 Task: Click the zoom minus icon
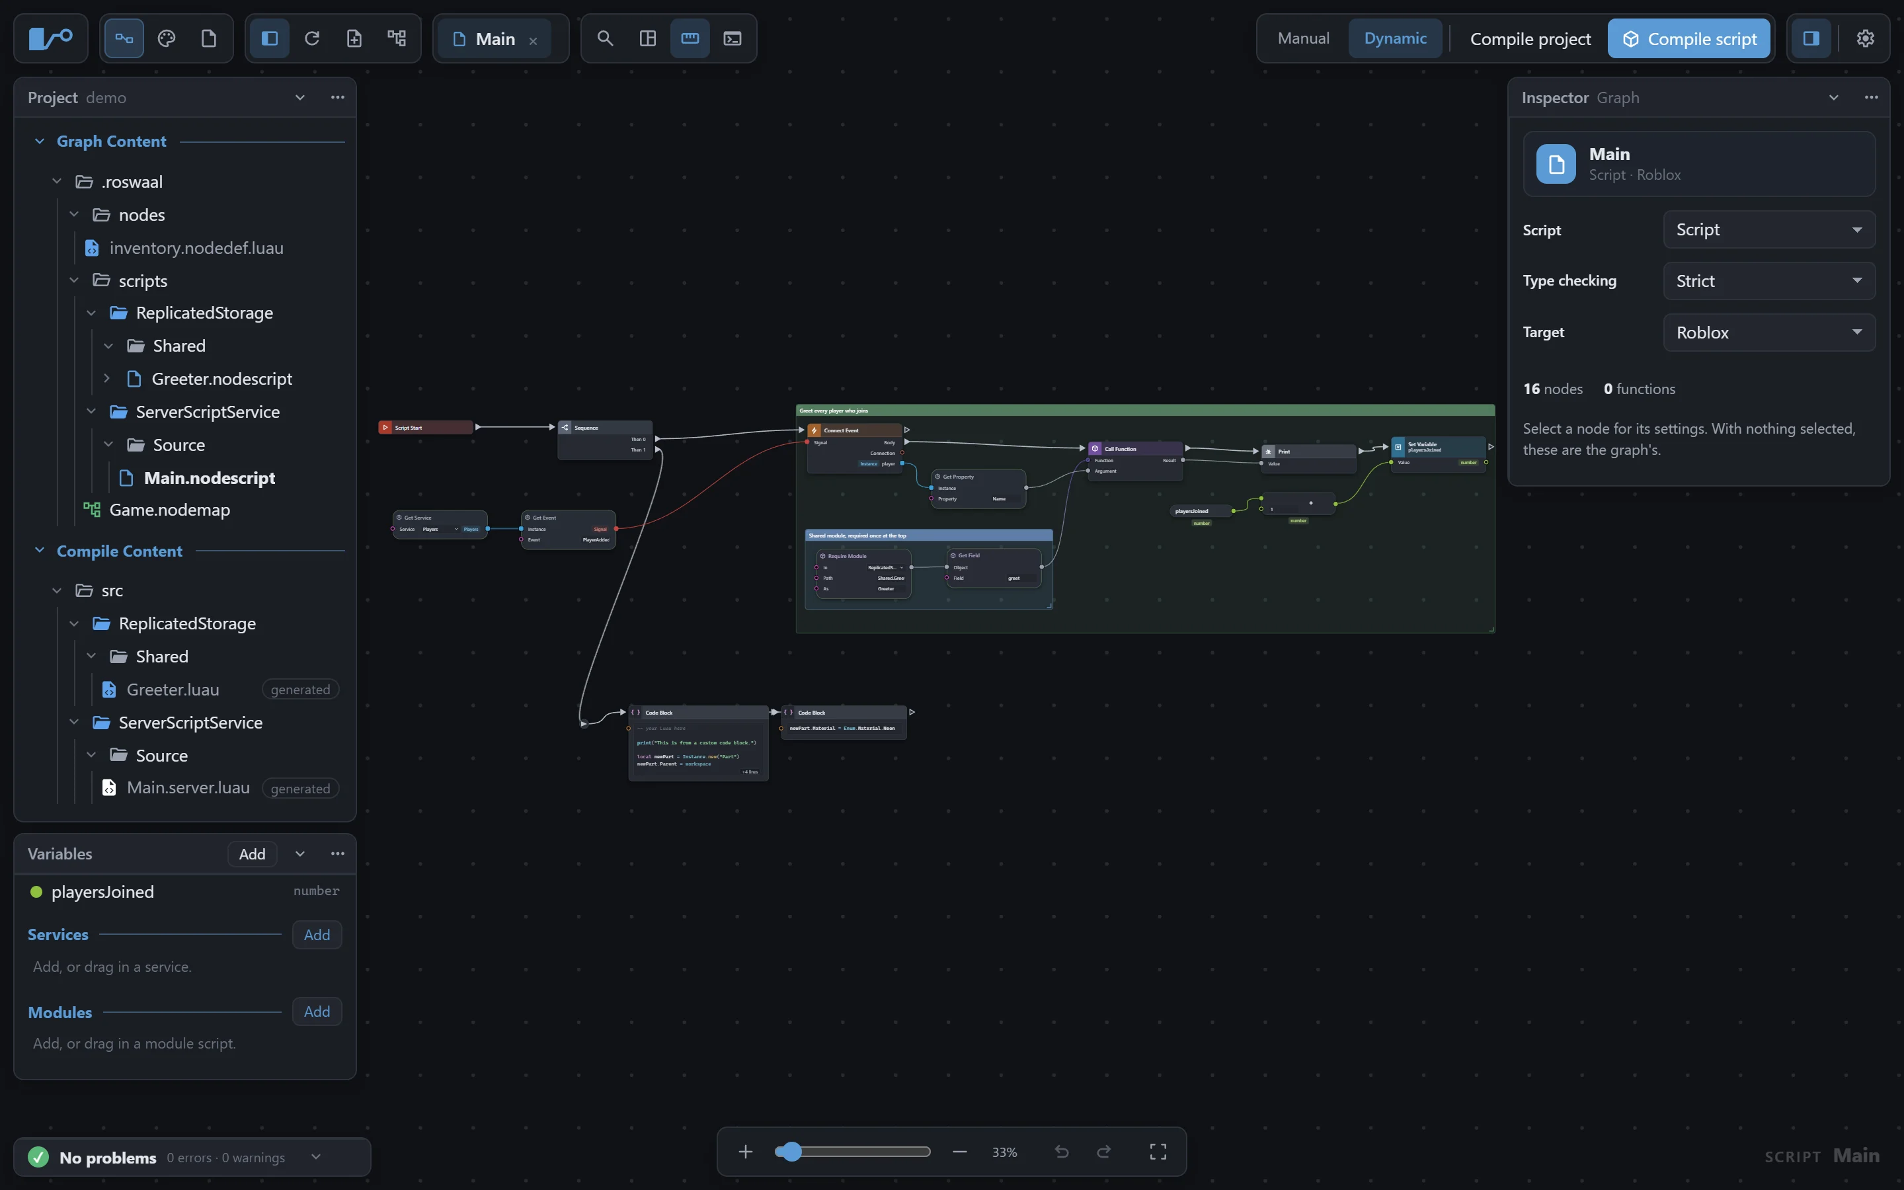tap(960, 1152)
